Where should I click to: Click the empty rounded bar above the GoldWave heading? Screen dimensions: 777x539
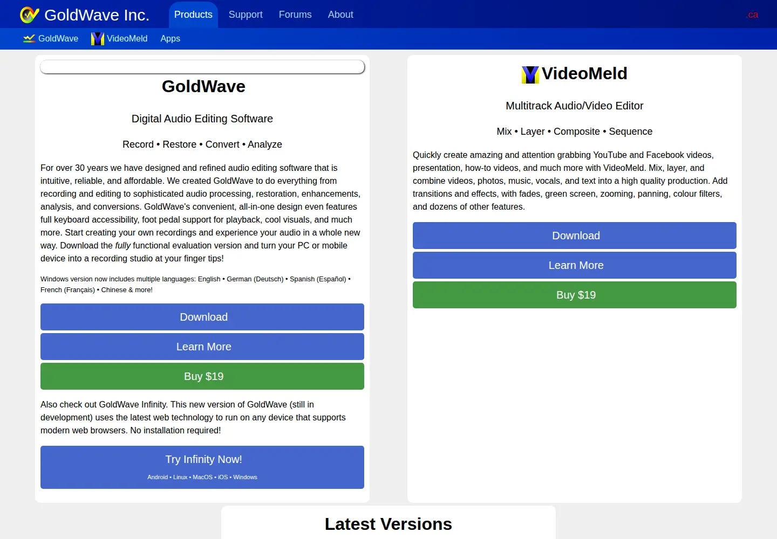pyautogui.click(x=202, y=67)
